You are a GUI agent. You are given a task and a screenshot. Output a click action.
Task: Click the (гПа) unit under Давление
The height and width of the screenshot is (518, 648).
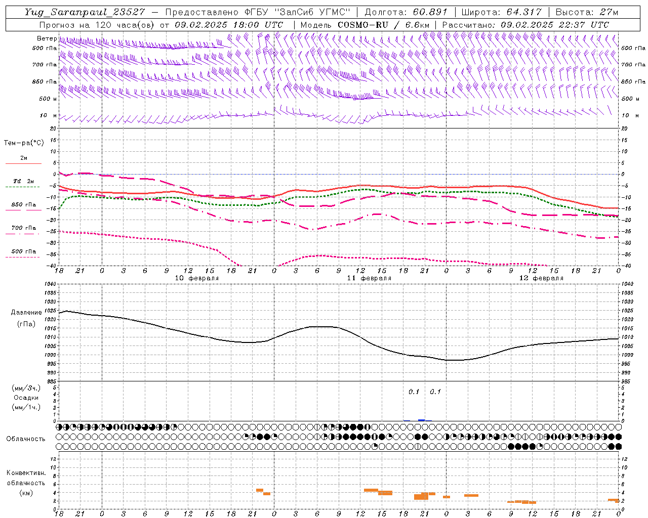[x=26, y=324]
